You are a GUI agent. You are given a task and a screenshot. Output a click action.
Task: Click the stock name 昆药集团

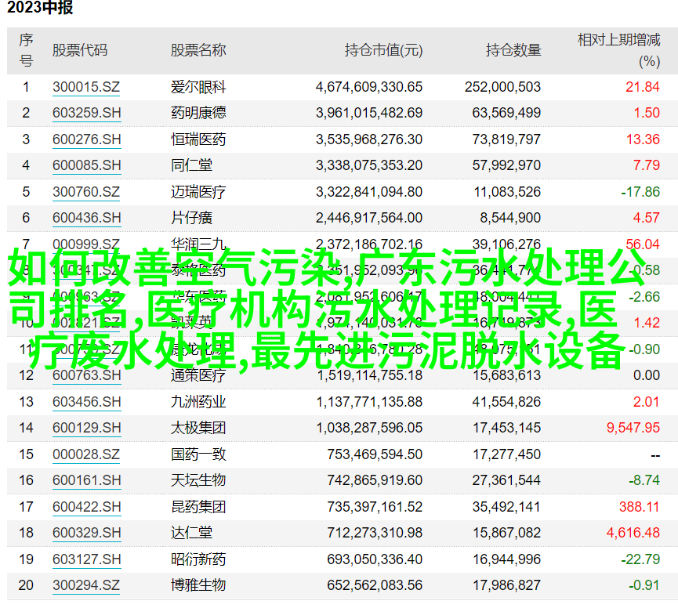(198, 507)
